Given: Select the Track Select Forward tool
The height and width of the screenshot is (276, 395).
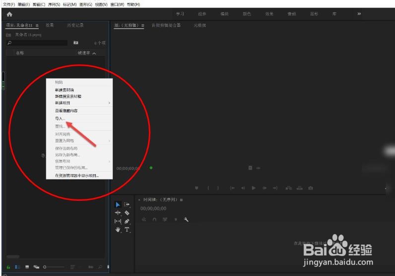Looking at the screenshot, I should point(127,204).
